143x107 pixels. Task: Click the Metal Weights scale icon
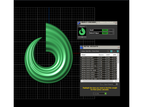(81, 47)
